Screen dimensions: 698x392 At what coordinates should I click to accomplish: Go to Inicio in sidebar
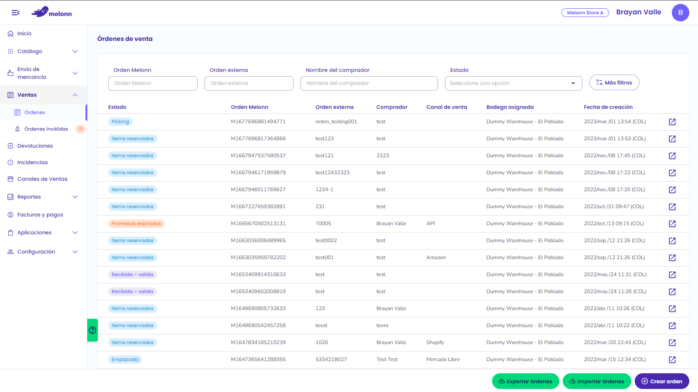pyautogui.click(x=24, y=34)
